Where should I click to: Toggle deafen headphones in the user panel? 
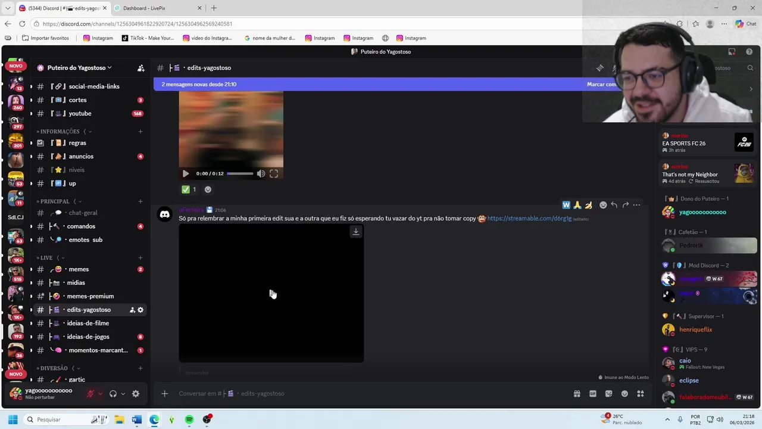[113, 394]
